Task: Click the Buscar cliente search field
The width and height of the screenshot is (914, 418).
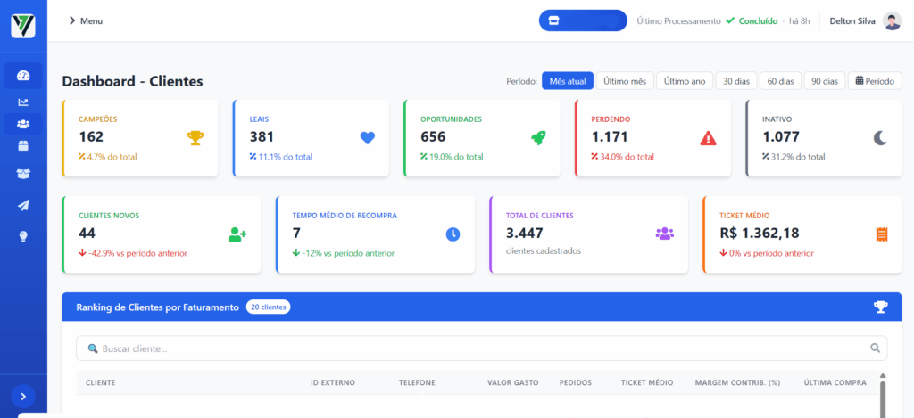Action: pos(481,348)
